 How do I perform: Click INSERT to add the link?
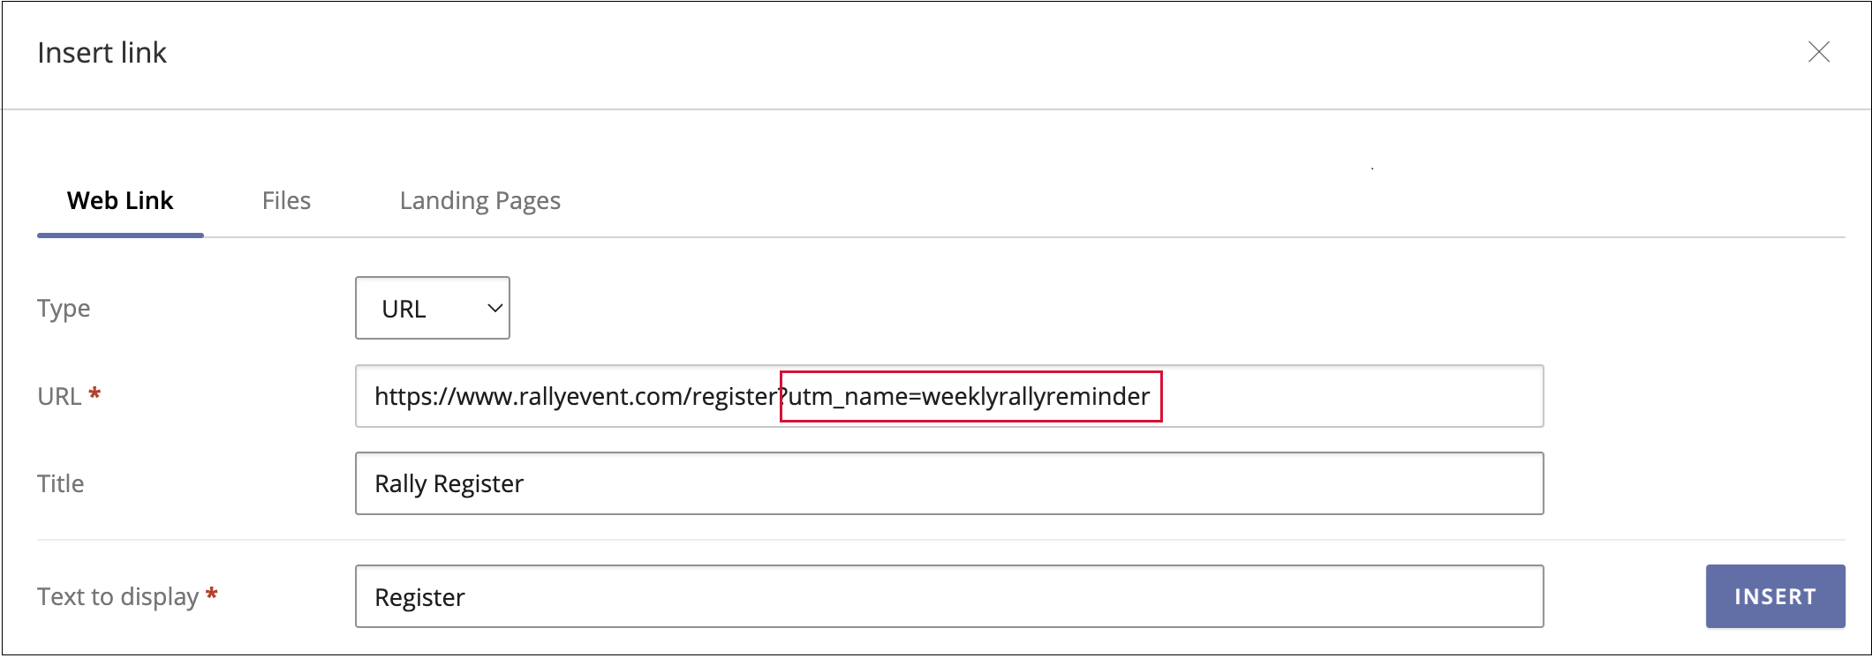coord(1775,596)
